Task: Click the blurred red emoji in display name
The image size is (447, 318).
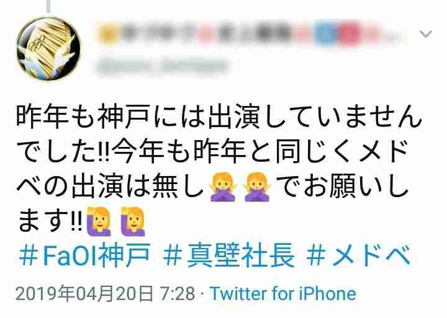Action: coord(350,35)
